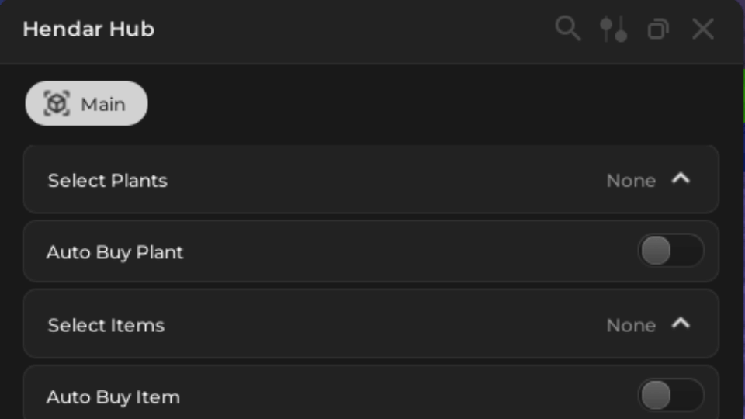The height and width of the screenshot is (419, 745).
Task: Open the Select Items dropdown row
Action: 371,324
